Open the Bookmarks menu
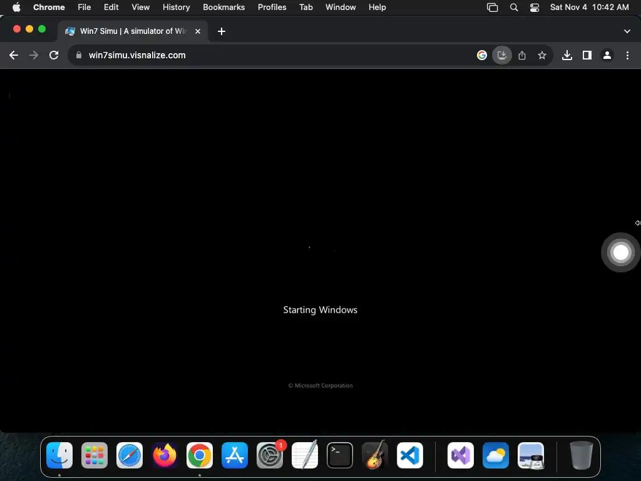Screen dimensions: 641x481 click(x=224, y=8)
